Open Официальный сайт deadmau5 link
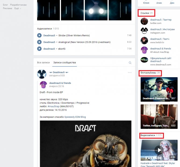Screen dimensions: 180x167 (x=161, y=60)
